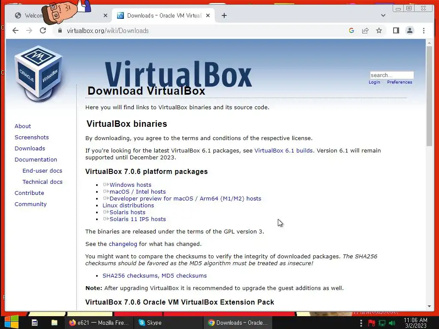Open Developer preview for macOS Arm64 link
The image size is (439, 329).
point(185,199)
